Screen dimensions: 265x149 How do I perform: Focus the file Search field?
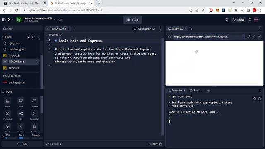(22, 29)
